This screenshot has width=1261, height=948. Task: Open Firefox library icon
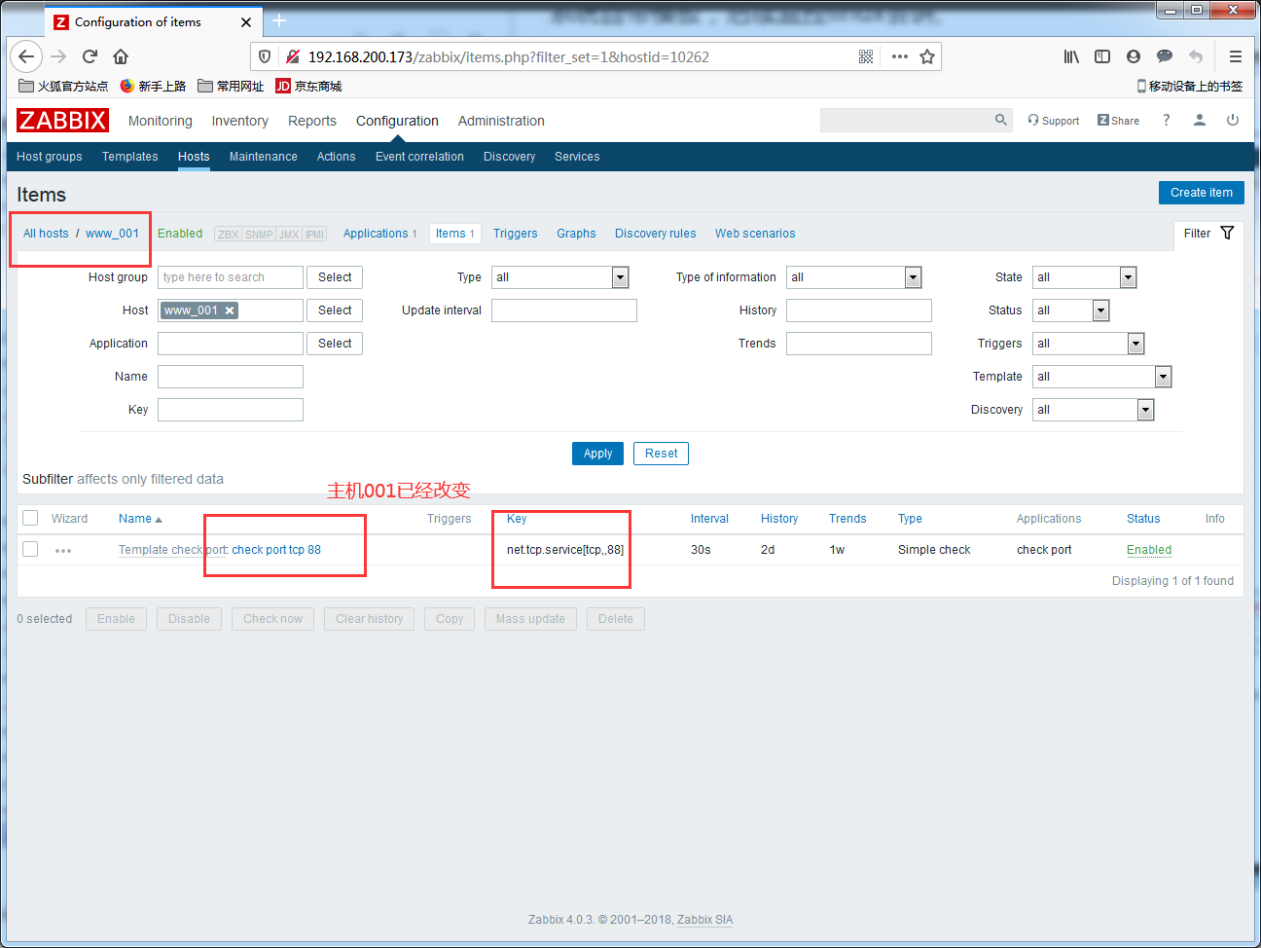(1071, 56)
